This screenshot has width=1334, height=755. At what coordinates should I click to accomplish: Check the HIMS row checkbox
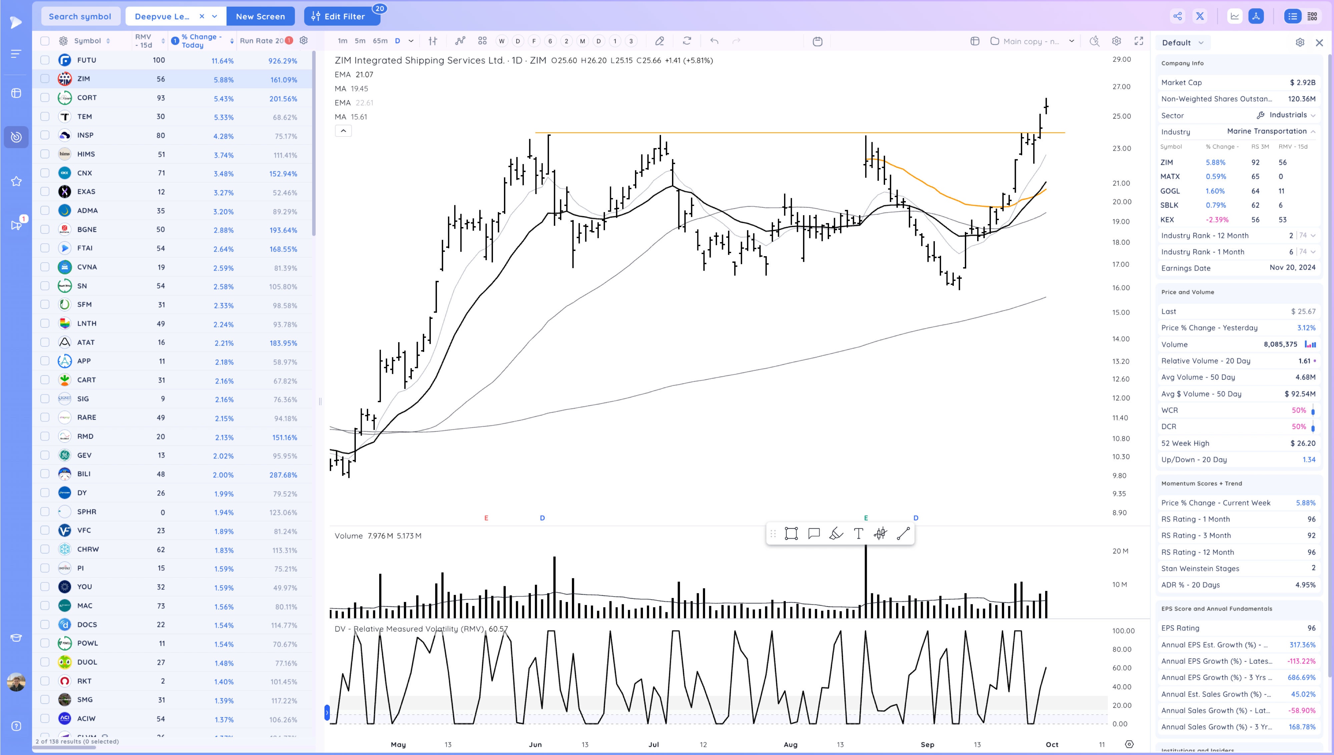click(x=45, y=154)
